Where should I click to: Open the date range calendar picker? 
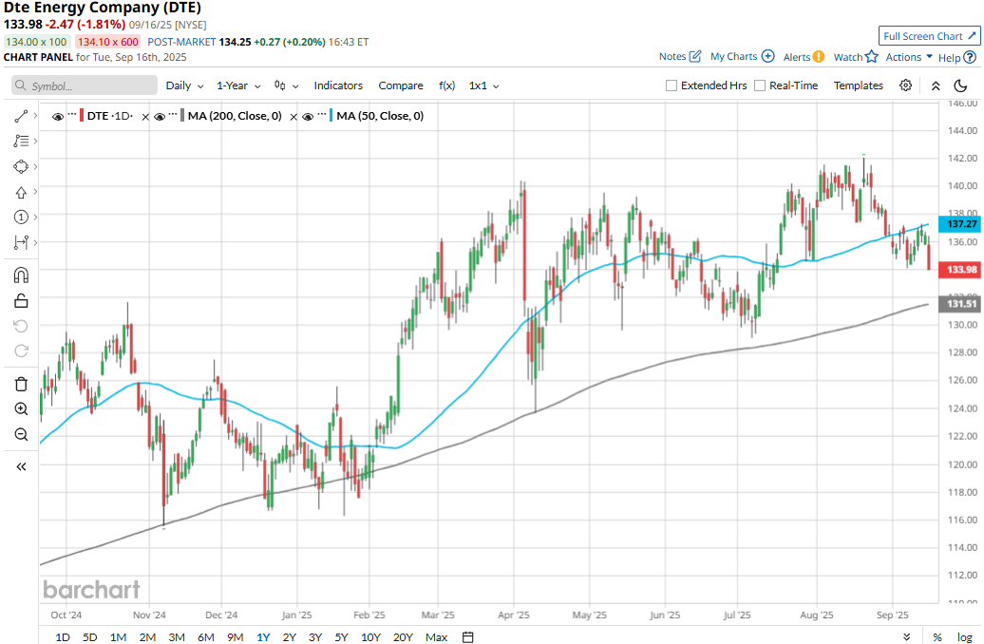coord(467,637)
